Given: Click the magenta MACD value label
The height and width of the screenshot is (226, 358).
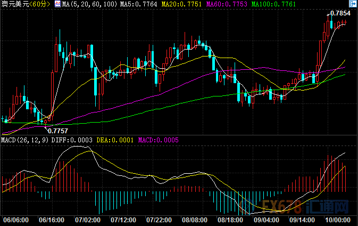Looking at the screenshot, I should pyautogui.click(x=159, y=140).
